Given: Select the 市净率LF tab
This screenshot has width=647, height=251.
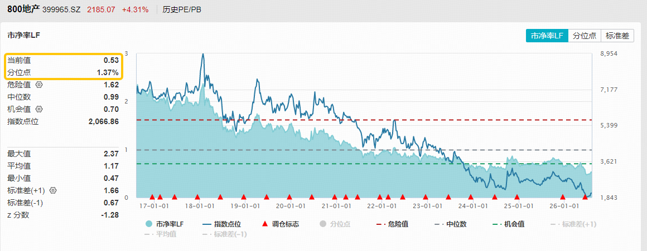Looking at the screenshot, I should pyautogui.click(x=547, y=36).
